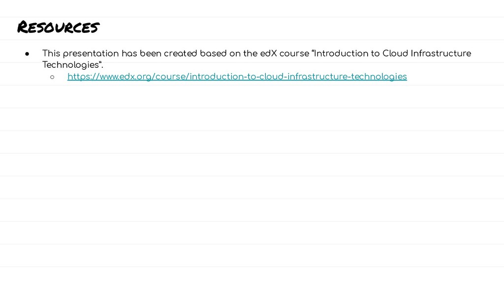Click the word "Technologies" on second line
The height and width of the screenshot is (283, 504).
click(70, 65)
